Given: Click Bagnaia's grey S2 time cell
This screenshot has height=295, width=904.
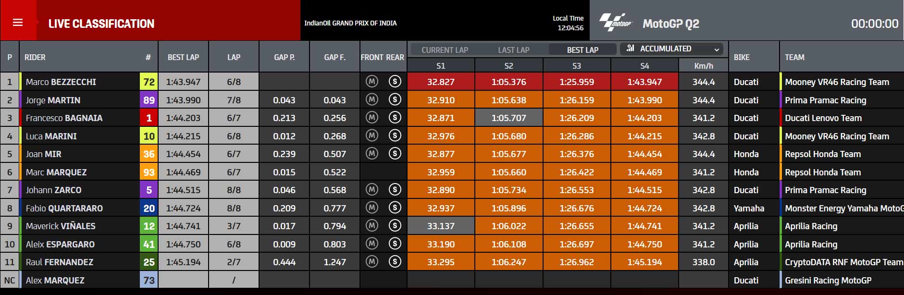Looking at the screenshot, I should point(509,118).
